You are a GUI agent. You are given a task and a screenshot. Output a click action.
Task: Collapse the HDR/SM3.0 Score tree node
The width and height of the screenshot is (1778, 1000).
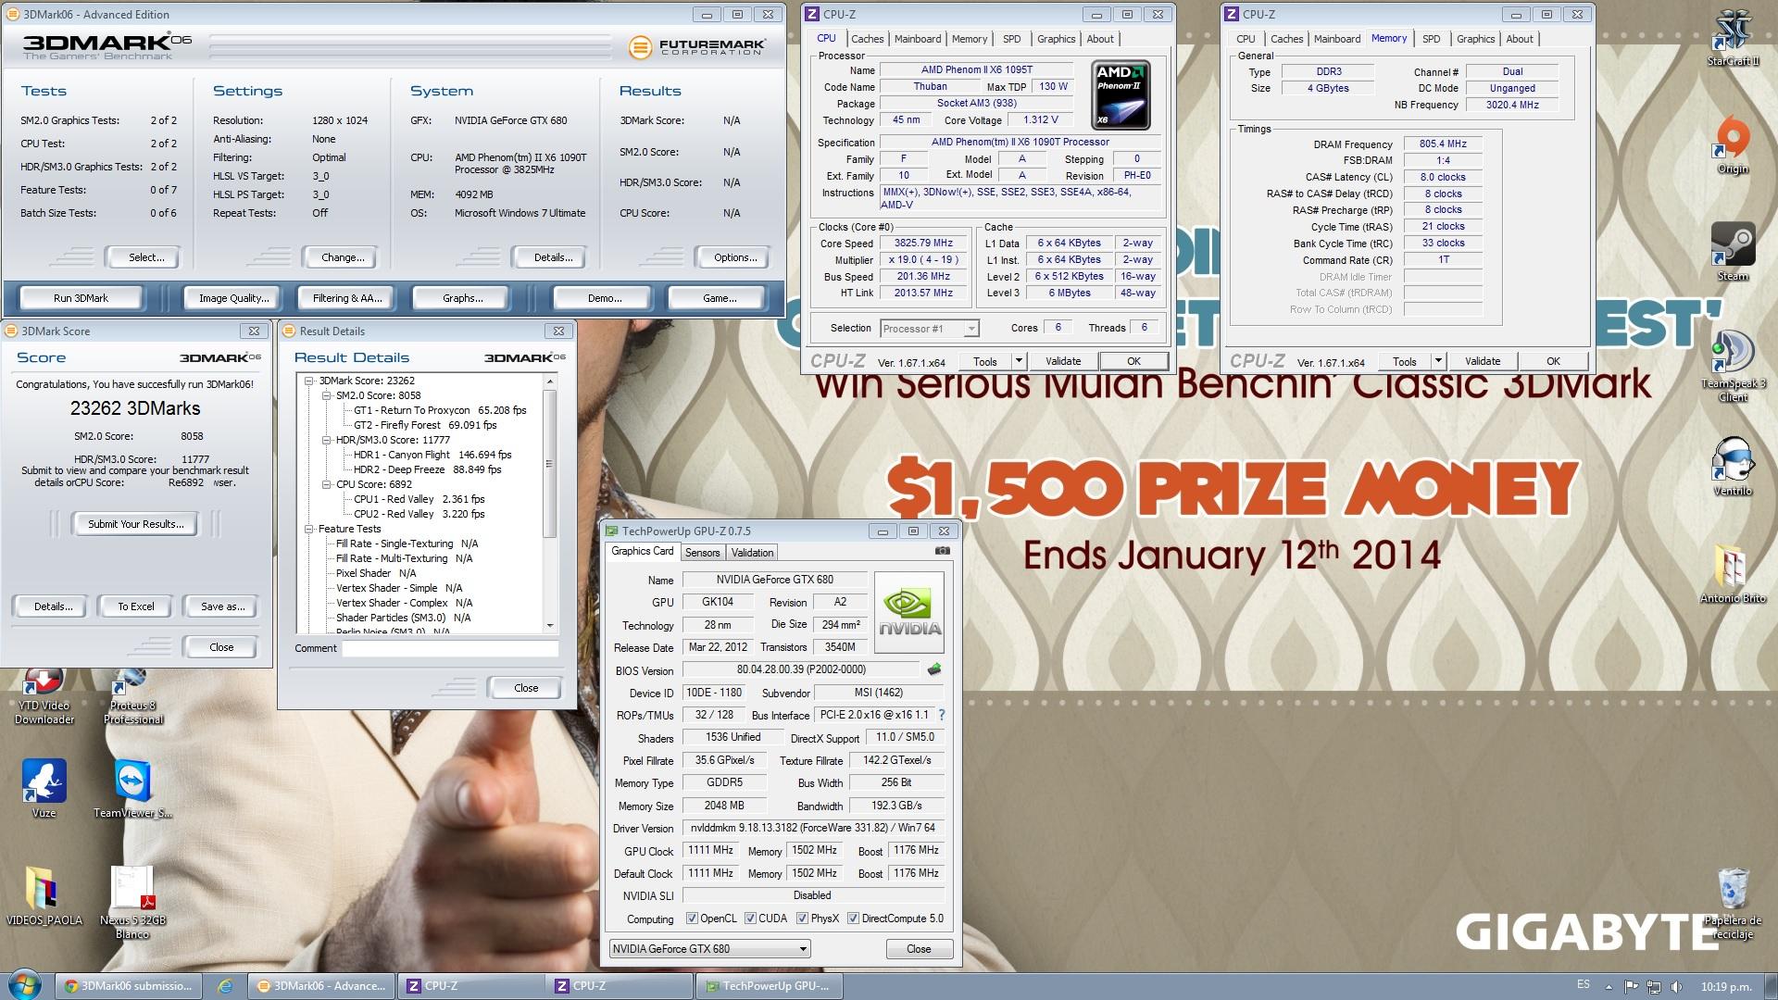click(327, 440)
